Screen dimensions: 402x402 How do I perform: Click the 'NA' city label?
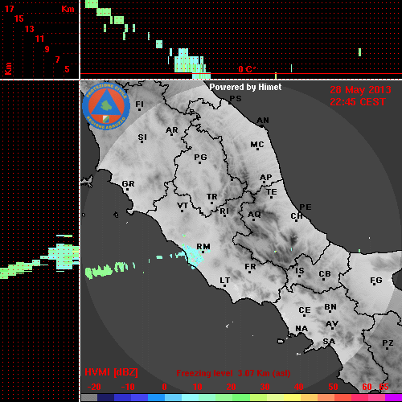[301, 328]
